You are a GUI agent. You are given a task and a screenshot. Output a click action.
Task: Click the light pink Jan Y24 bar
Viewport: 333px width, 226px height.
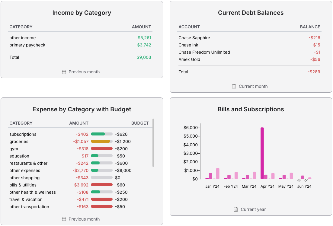pyautogui.click(x=218, y=173)
